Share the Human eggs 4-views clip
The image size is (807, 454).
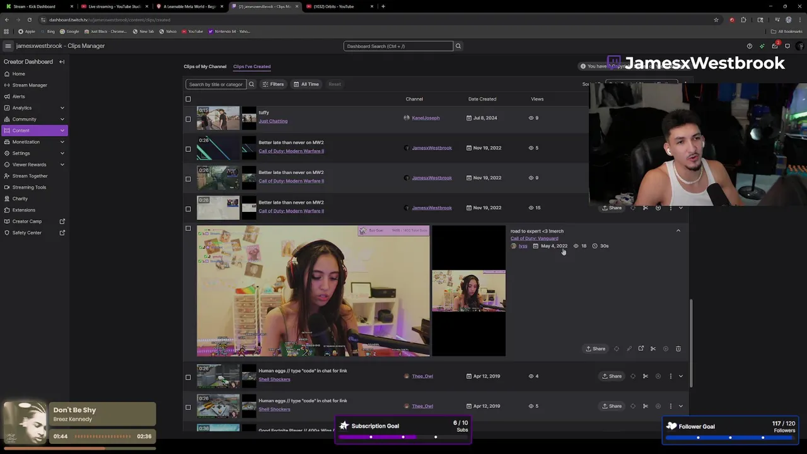(x=612, y=376)
